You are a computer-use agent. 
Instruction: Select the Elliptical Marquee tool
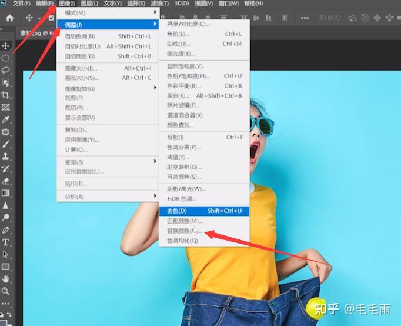(x=6, y=58)
